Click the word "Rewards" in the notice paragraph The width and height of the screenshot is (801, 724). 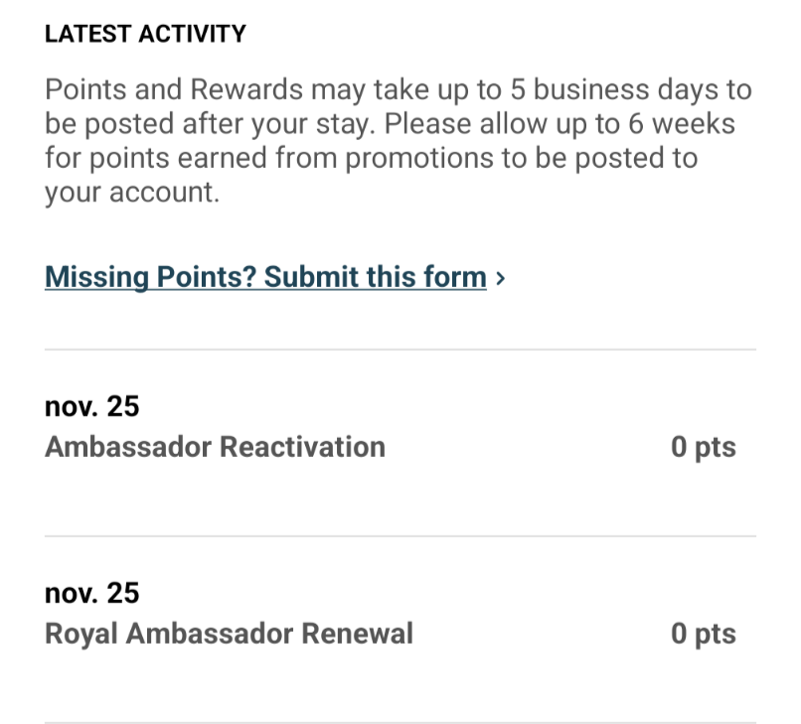click(x=246, y=89)
